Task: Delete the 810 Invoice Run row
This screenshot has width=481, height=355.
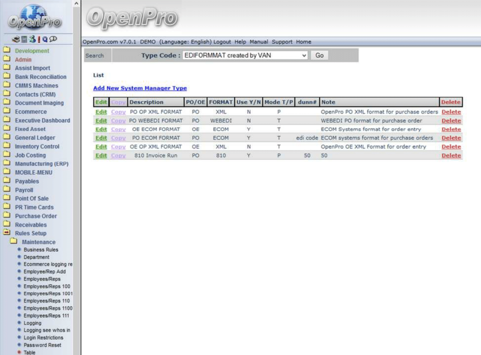Action: pyautogui.click(x=451, y=155)
